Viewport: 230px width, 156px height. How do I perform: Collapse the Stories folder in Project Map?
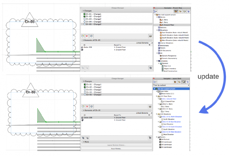157,17
